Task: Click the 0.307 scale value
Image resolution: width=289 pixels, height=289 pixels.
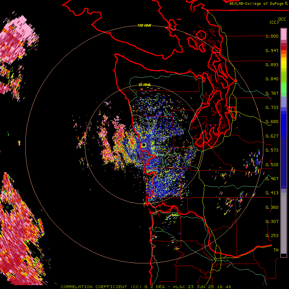Action: point(272,221)
